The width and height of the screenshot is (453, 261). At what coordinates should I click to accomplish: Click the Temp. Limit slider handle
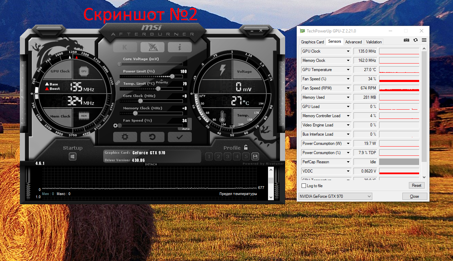[x=158, y=89]
